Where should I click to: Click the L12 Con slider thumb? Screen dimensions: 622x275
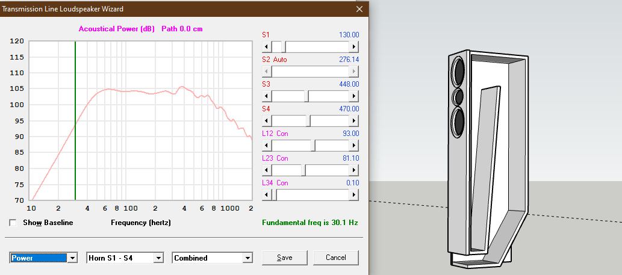(313, 146)
